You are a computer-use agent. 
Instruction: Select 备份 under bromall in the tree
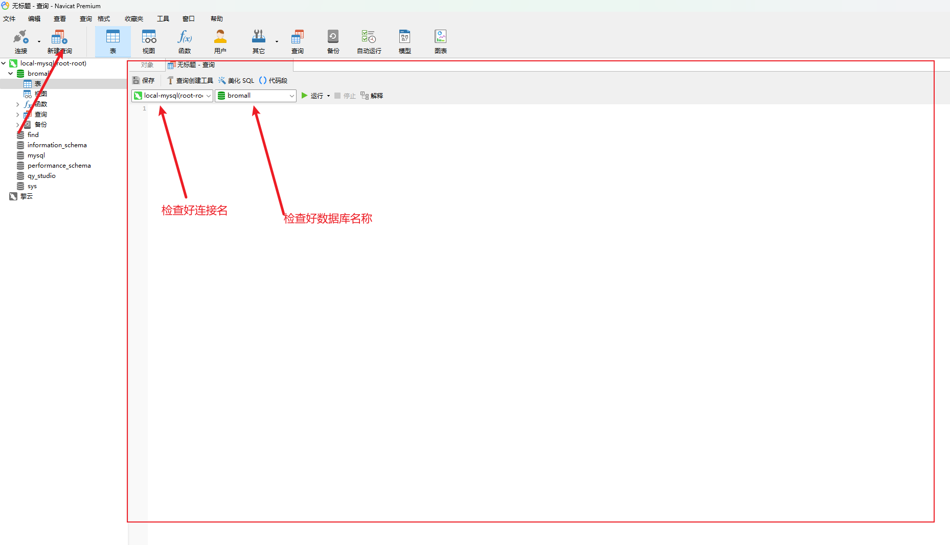tap(41, 125)
